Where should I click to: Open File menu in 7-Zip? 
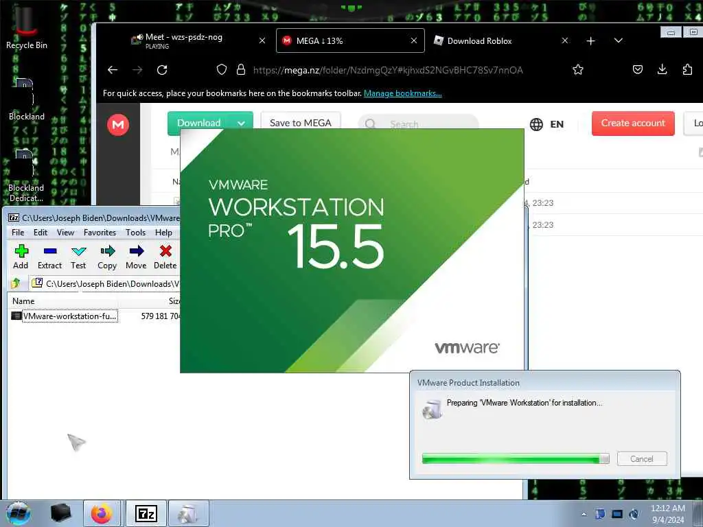18,232
